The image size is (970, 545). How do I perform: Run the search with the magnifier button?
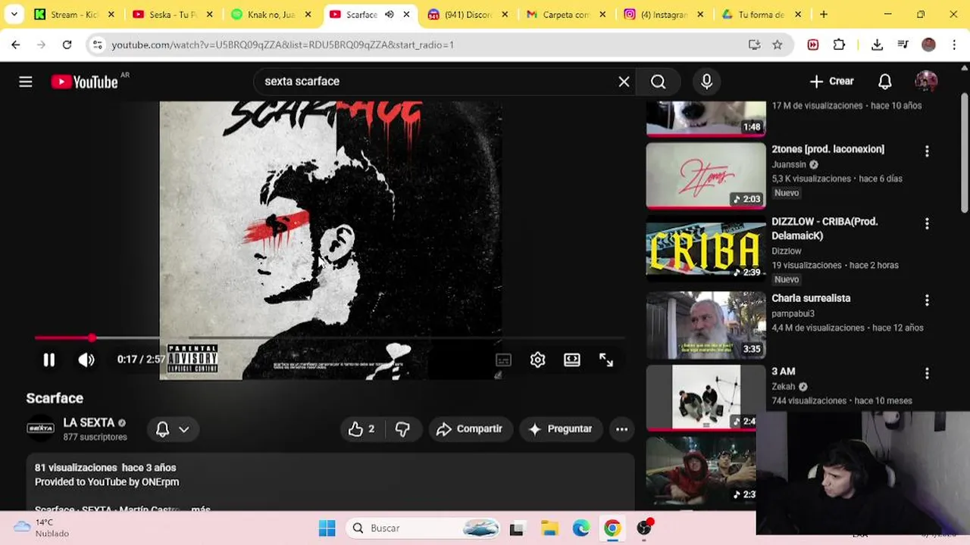[658, 82]
